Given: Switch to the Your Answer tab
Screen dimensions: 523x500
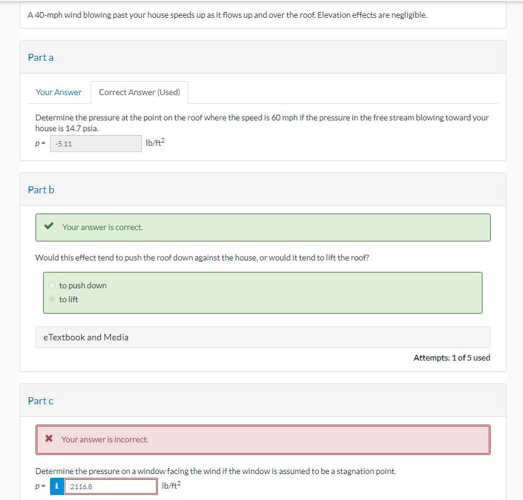Looking at the screenshot, I should pyautogui.click(x=58, y=92).
